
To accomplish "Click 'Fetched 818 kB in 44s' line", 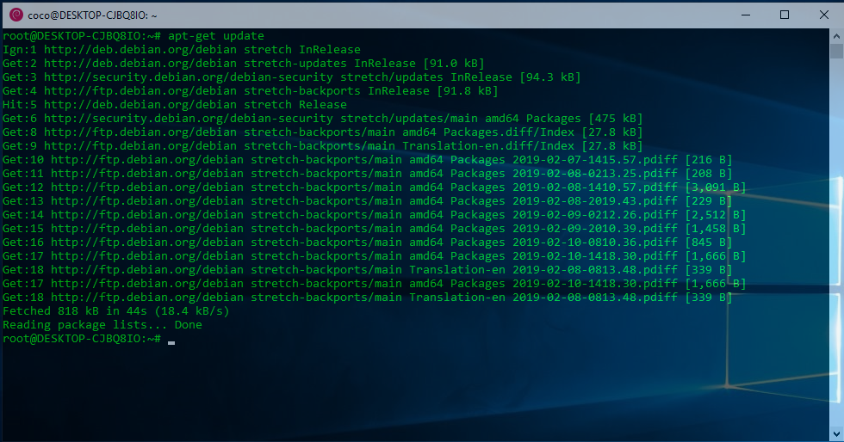I will [x=115, y=310].
